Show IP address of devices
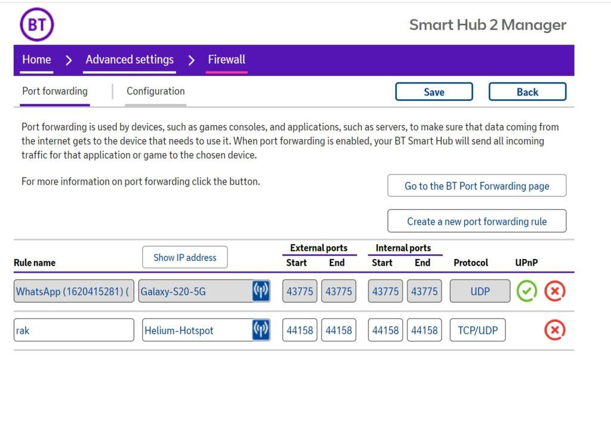This screenshot has width=611, height=444. tap(185, 257)
